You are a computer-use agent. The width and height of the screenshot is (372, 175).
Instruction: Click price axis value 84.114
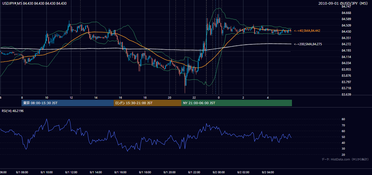[346, 57]
